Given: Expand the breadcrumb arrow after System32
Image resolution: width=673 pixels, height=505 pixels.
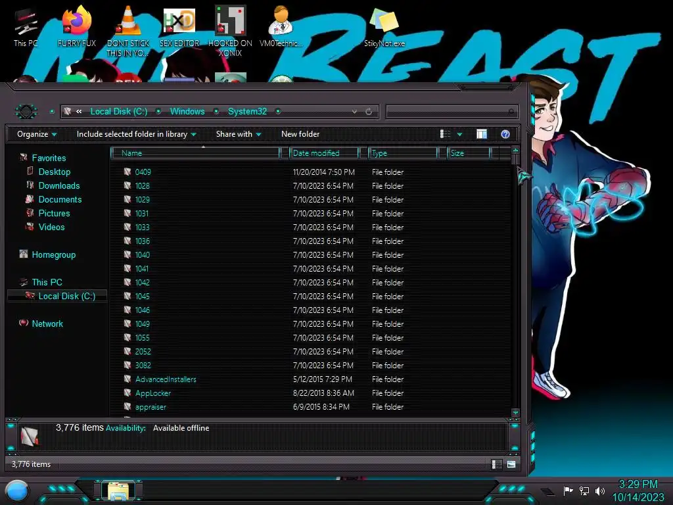Looking at the screenshot, I should click(278, 112).
